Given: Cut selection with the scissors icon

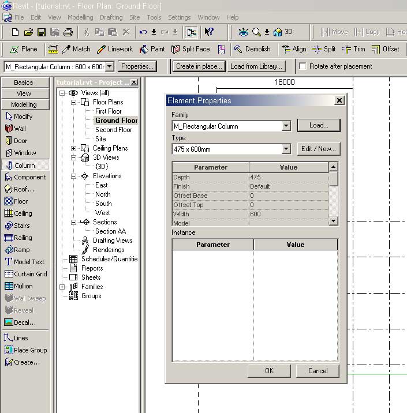Looking at the screenshot, I should [x=86, y=32].
